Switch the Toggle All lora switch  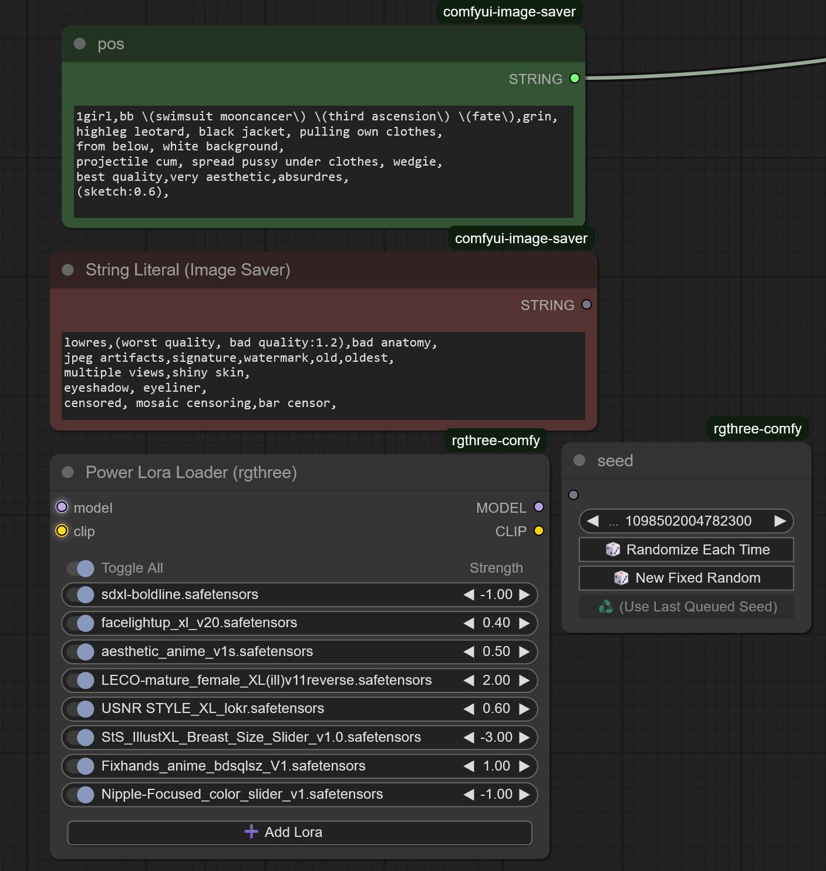(x=80, y=568)
